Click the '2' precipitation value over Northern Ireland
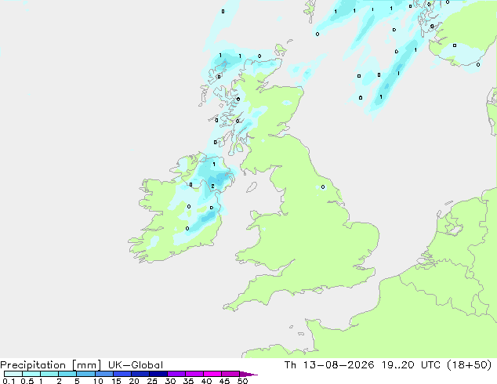Image resolution: width=497 pixels, height=384 pixels. tap(212, 187)
